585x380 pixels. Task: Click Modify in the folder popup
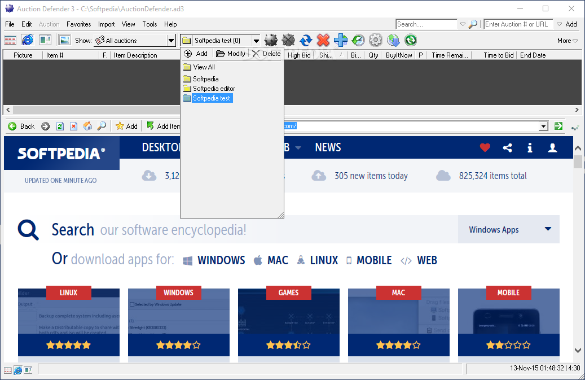coord(231,54)
